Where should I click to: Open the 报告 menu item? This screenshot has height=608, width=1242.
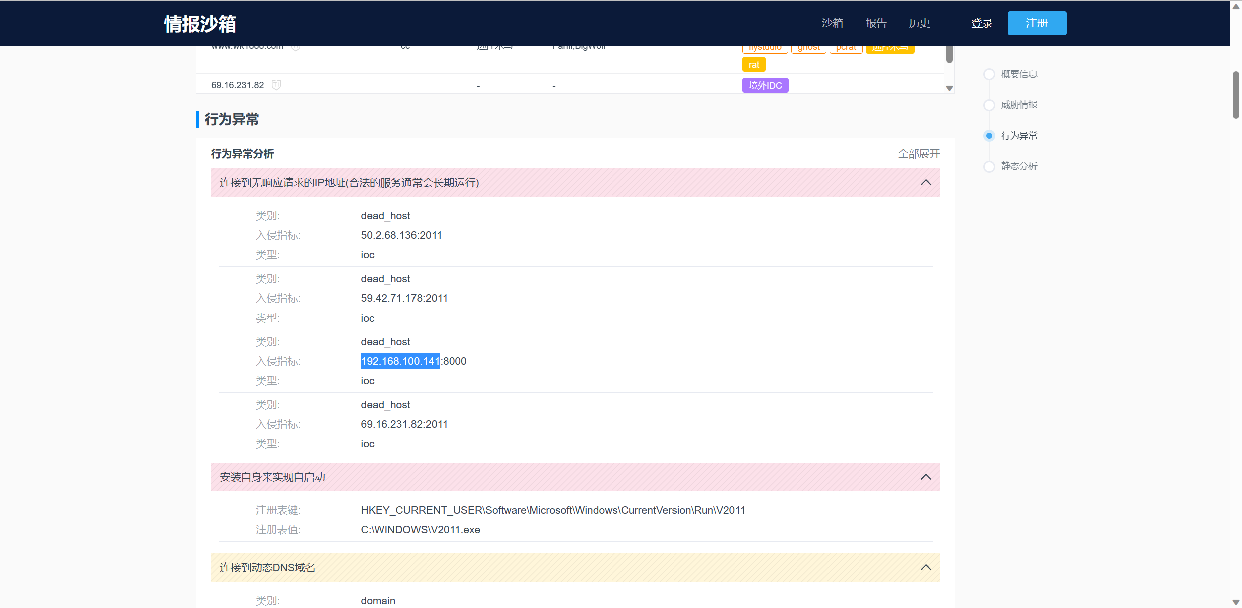click(876, 23)
